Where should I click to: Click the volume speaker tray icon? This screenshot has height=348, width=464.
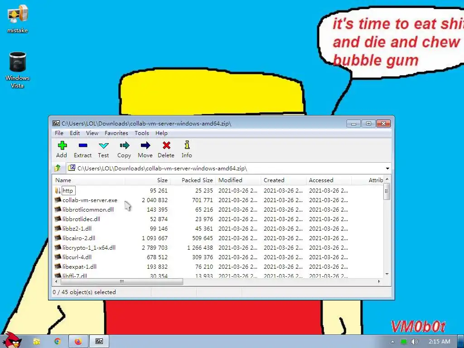[x=414, y=342]
